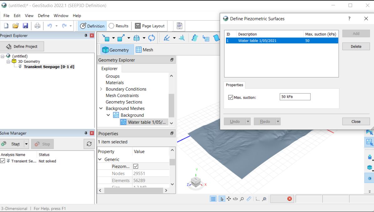This screenshot has height=212, width=374.
Task: Click the work plane axes icon
Action: click(x=182, y=38)
